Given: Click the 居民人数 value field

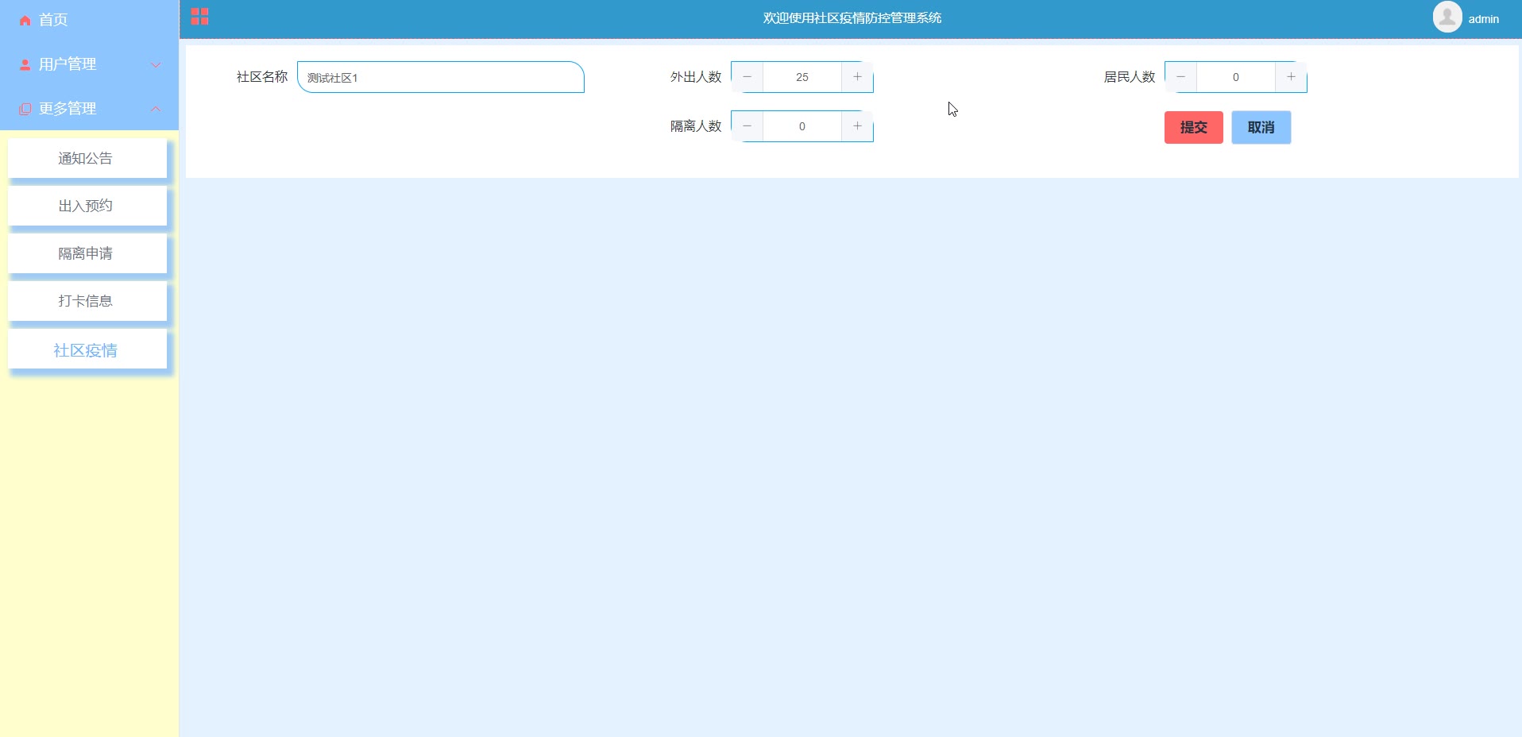Looking at the screenshot, I should 1236,77.
